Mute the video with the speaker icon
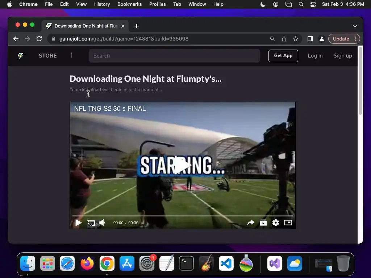The width and height of the screenshot is (371, 278). 102,223
